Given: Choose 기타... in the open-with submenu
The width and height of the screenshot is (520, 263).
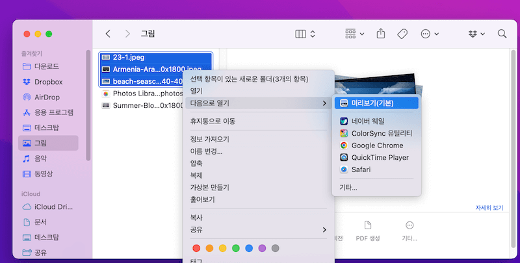Looking at the screenshot, I should point(376,188).
